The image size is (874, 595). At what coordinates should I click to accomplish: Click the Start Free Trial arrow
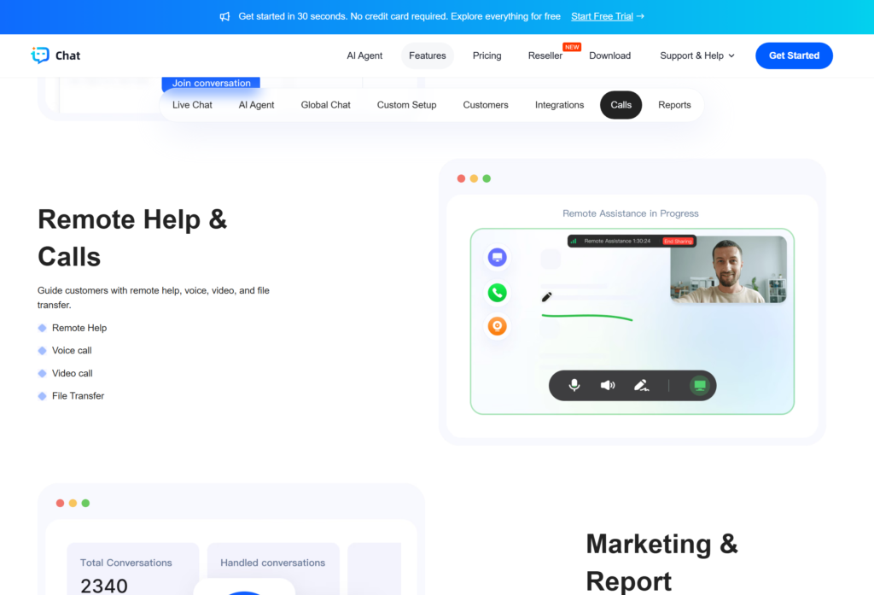click(640, 16)
